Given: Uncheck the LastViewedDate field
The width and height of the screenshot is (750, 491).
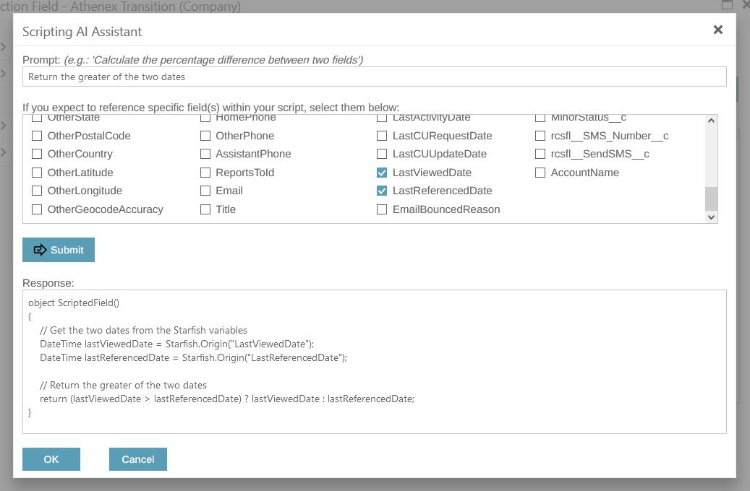Looking at the screenshot, I should 382,172.
